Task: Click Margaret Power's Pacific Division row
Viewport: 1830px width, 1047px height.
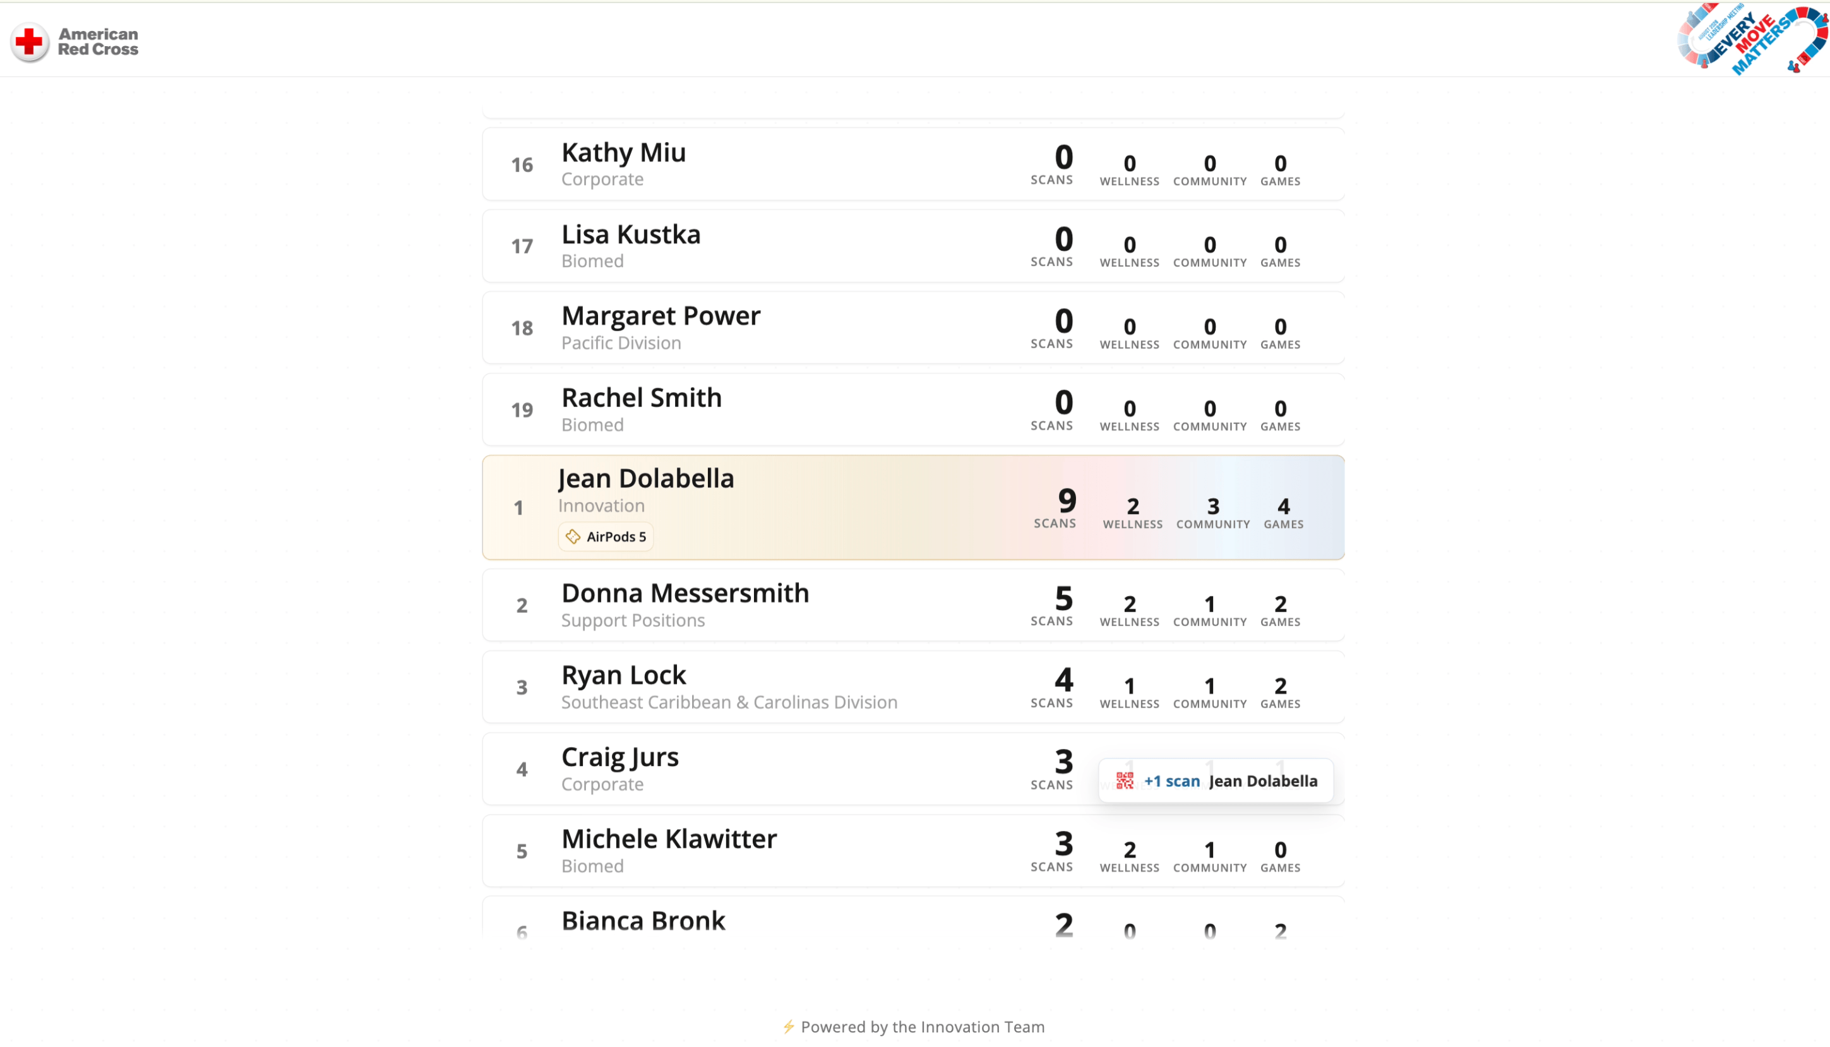Action: pyautogui.click(x=913, y=328)
